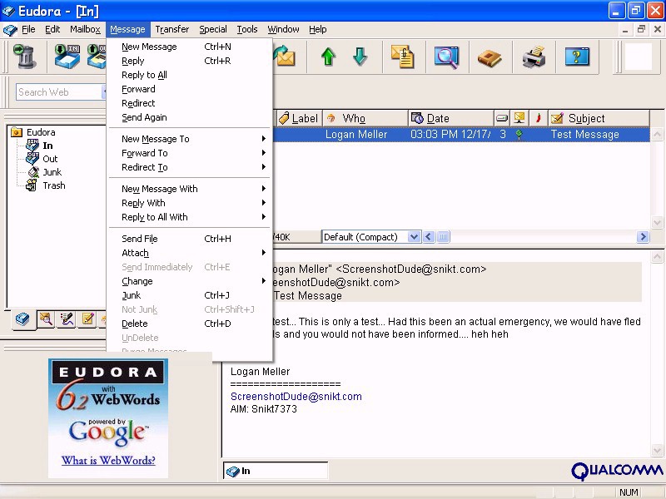
Task: Open the Tools menu
Action: coord(247,29)
